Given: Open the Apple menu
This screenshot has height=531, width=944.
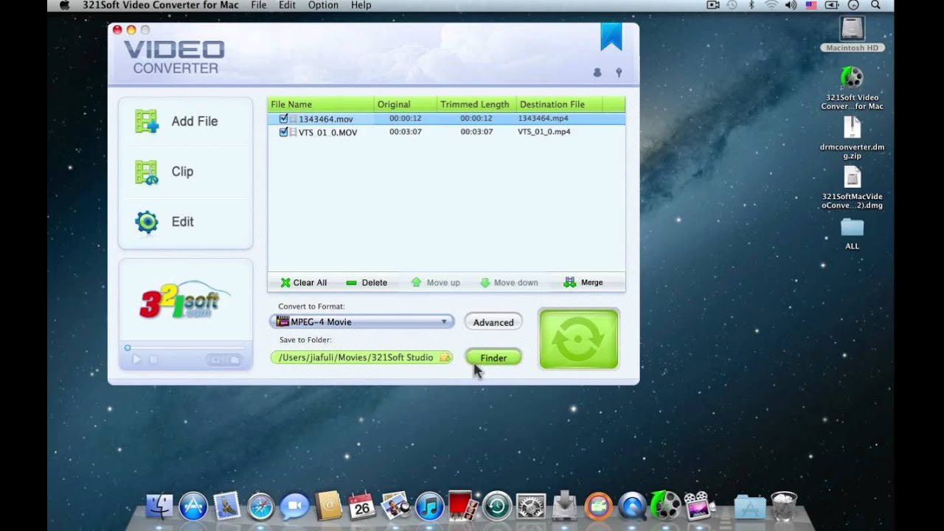Looking at the screenshot, I should [x=64, y=5].
